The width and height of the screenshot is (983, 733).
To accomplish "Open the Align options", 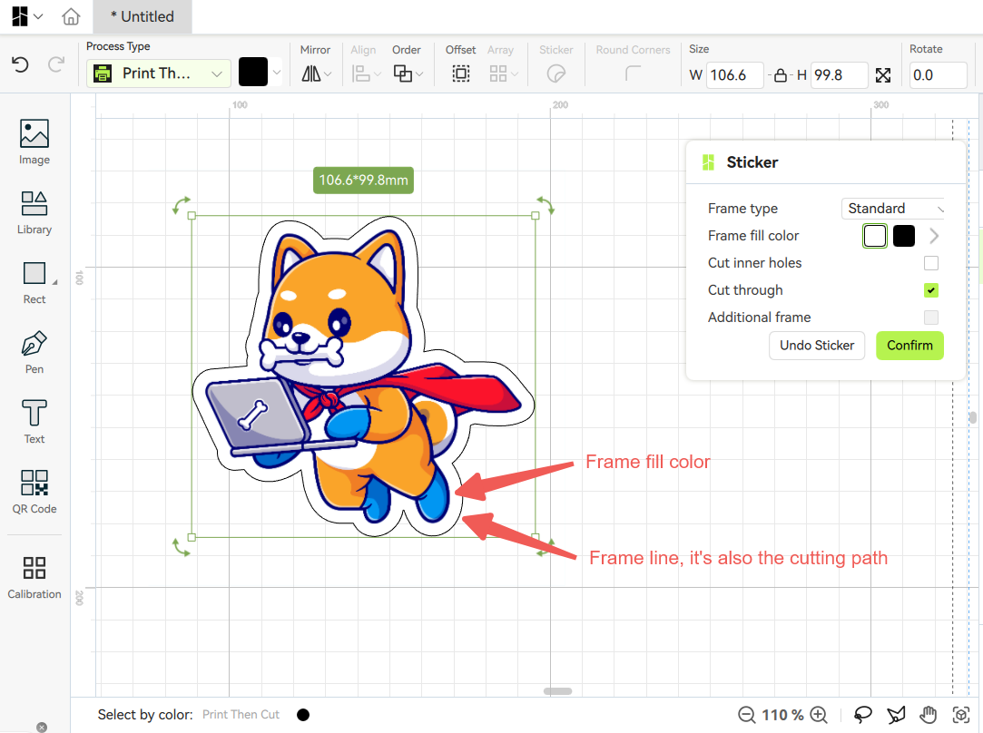I will click(366, 73).
